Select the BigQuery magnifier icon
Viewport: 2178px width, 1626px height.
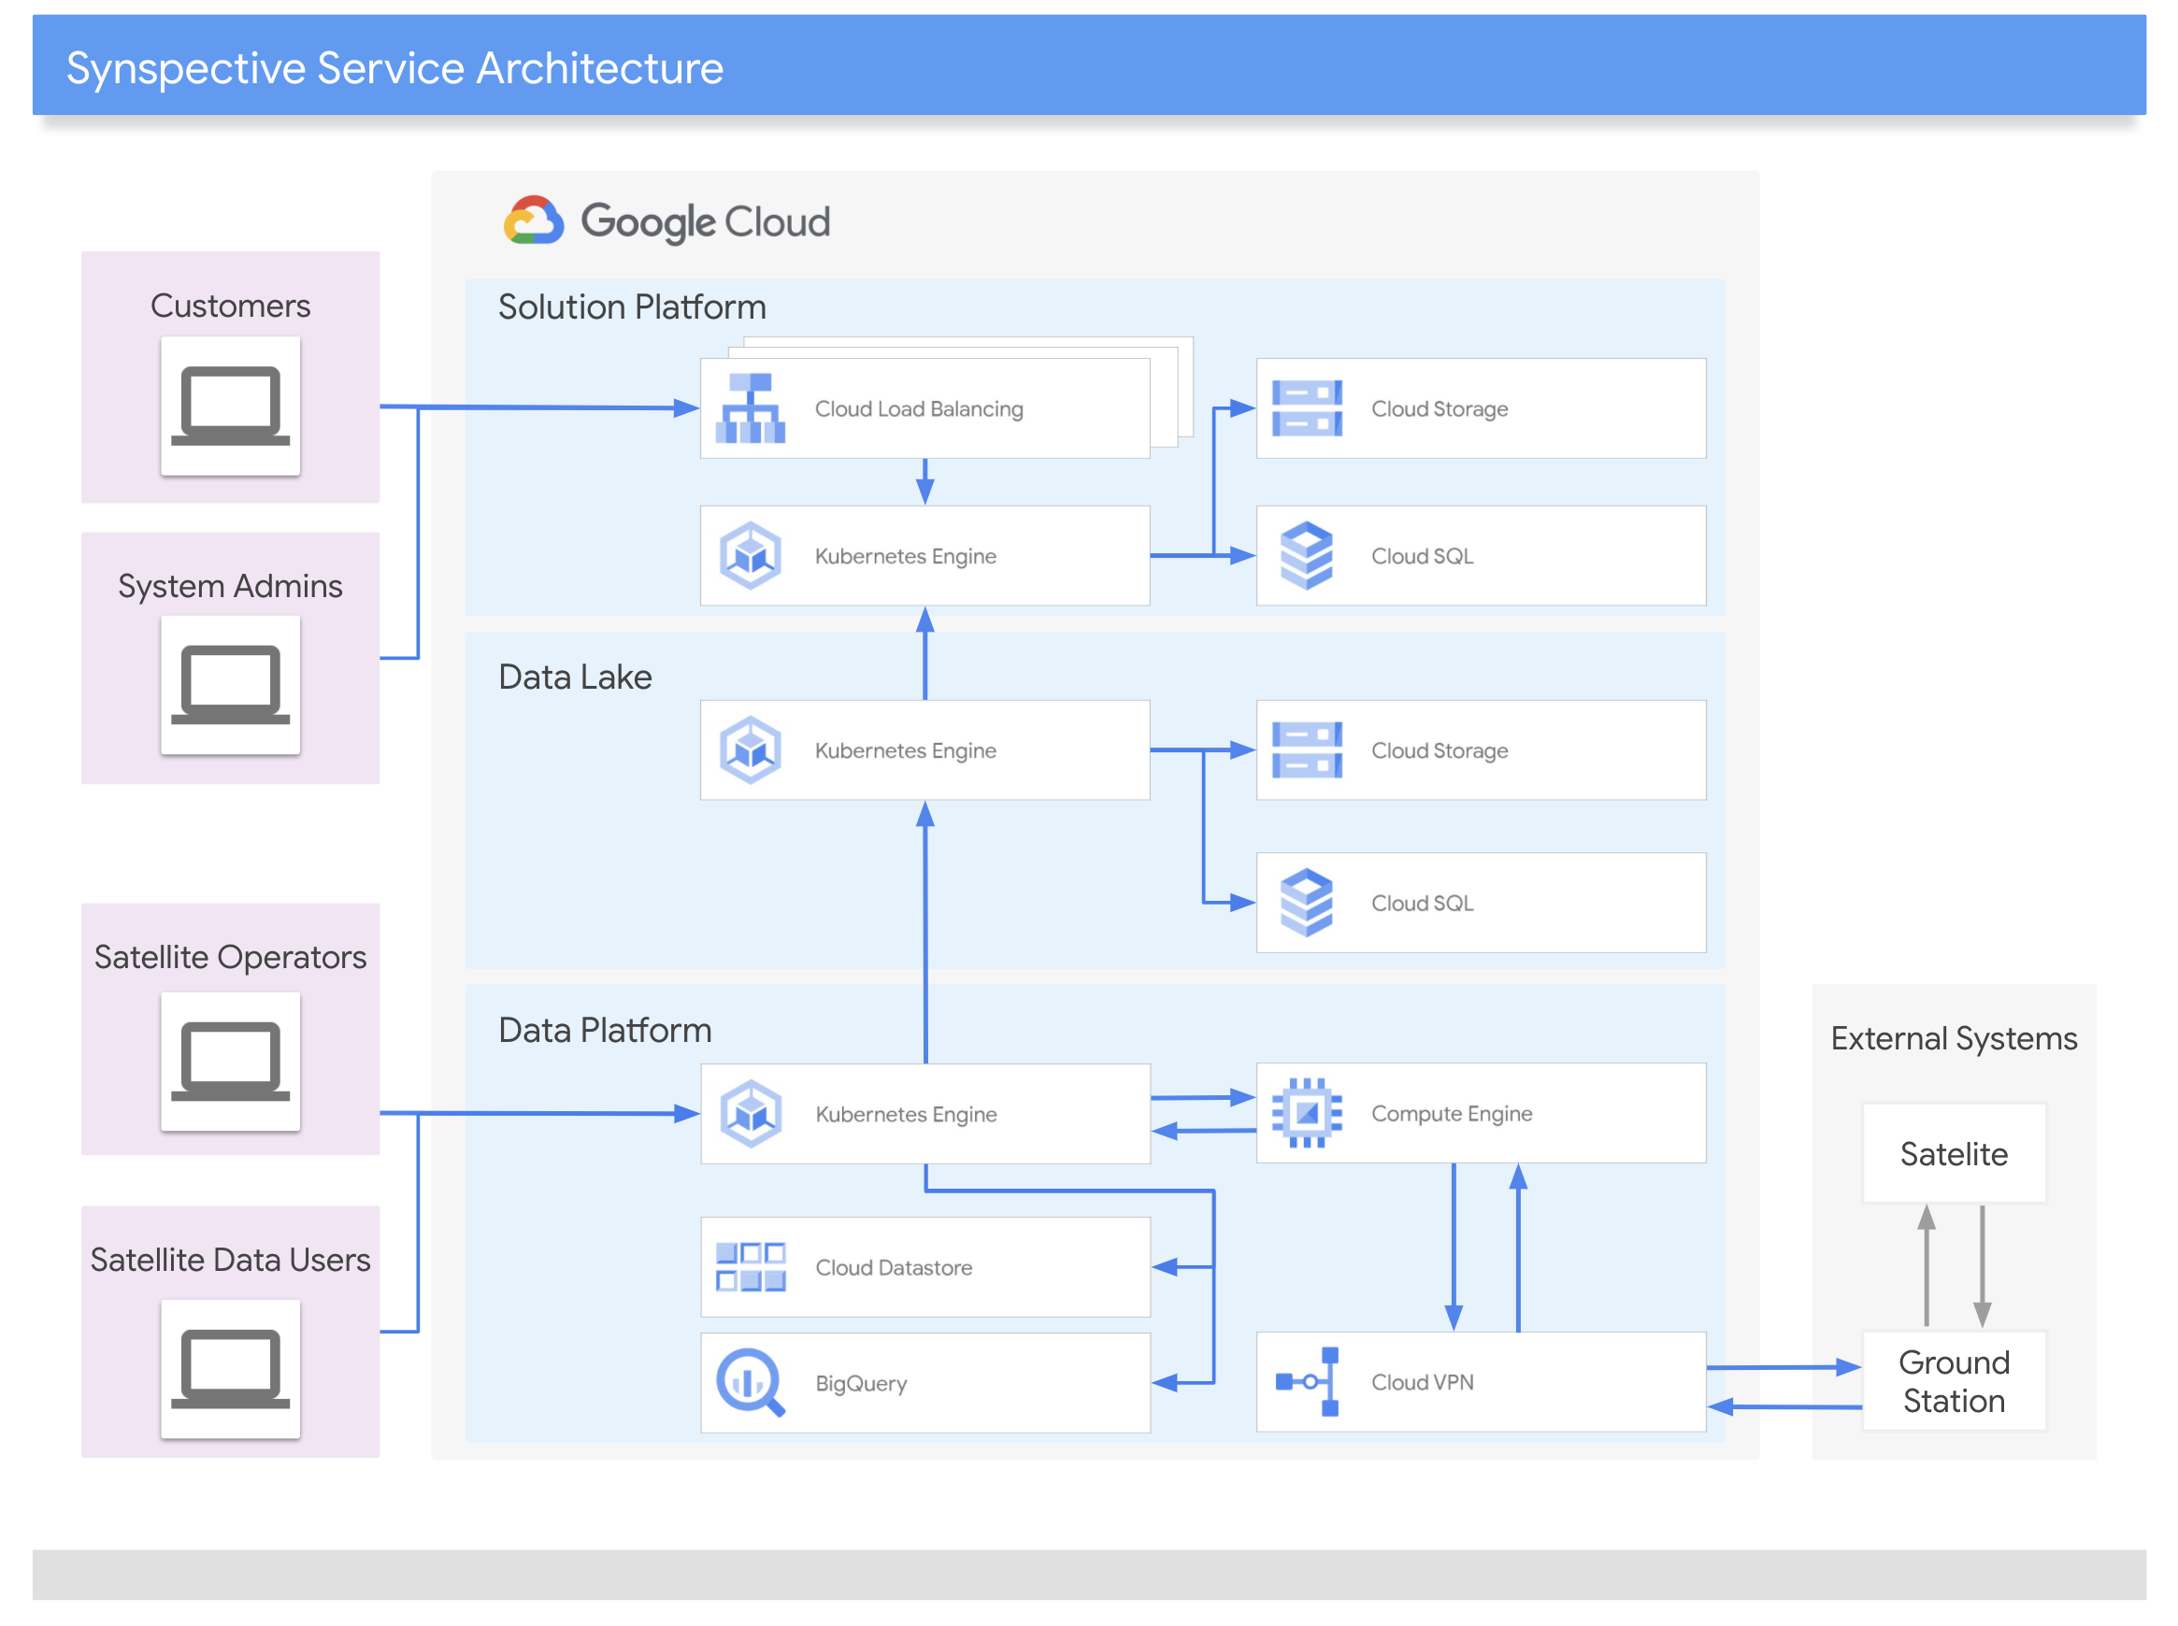(x=751, y=1382)
